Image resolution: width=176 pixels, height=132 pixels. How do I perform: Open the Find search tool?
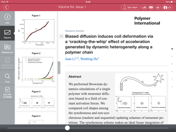pos(7,78)
